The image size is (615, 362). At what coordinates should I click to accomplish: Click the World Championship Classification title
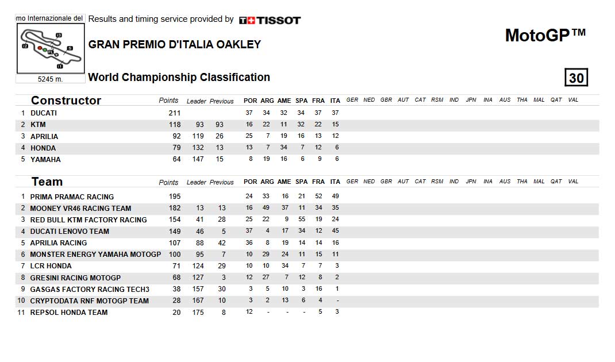coord(179,77)
